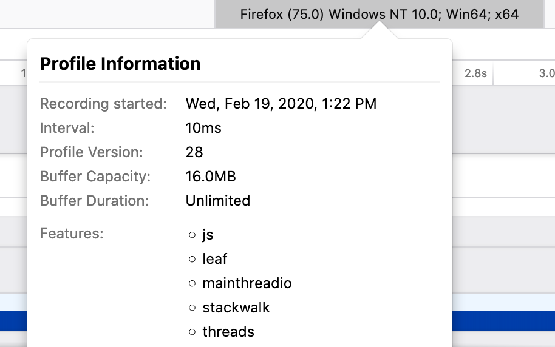This screenshot has width=555, height=347.
Task: Click the 'Buffer Duration:' label
Action: click(95, 201)
